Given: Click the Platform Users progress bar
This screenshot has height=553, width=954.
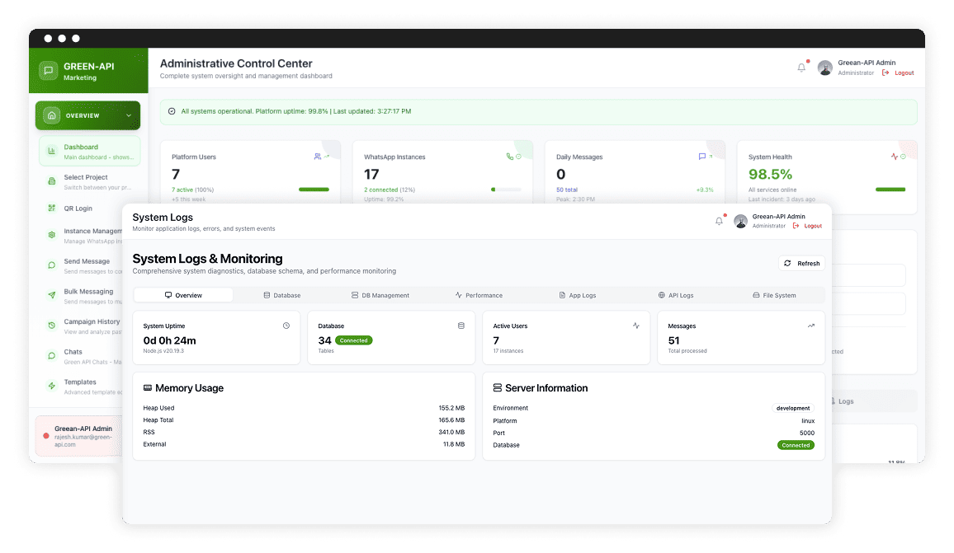Looking at the screenshot, I should point(314,189).
